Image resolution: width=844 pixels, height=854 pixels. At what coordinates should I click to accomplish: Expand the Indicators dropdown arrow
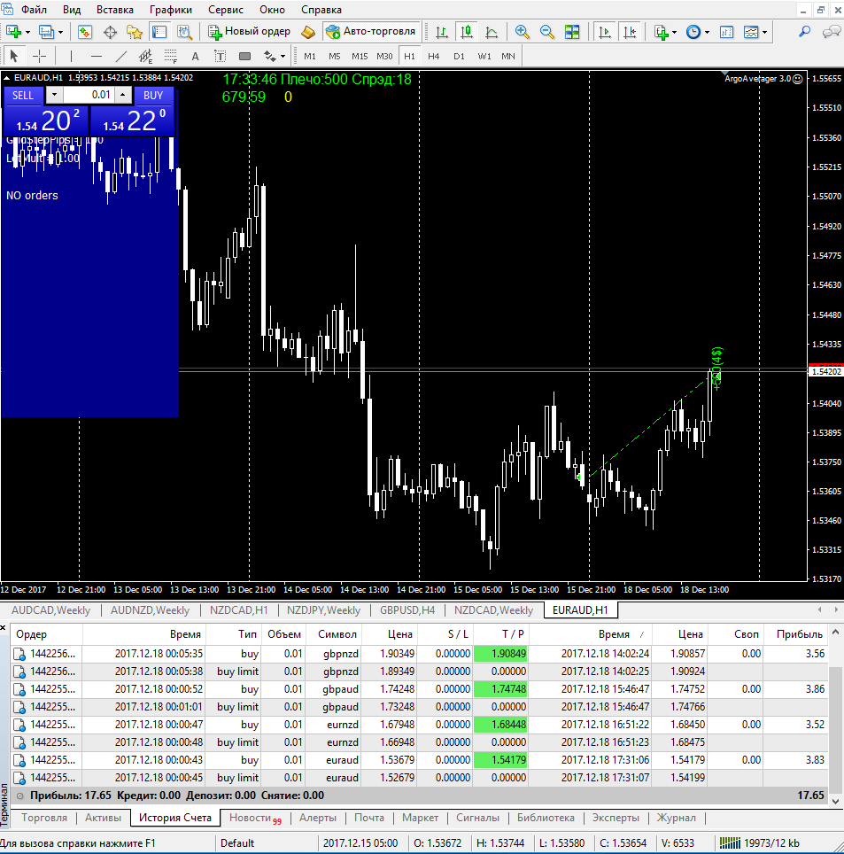coord(675,32)
